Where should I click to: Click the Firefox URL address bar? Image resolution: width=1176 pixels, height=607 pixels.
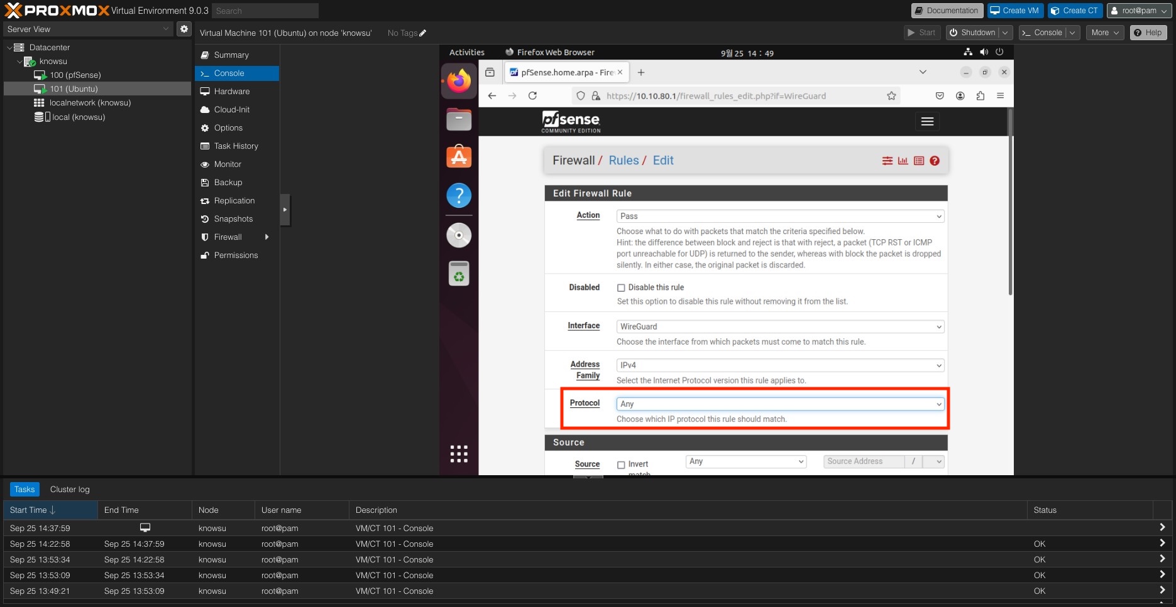pos(735,96)
